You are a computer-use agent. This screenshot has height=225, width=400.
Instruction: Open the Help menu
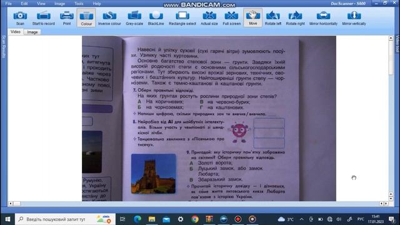pos(97,4)
